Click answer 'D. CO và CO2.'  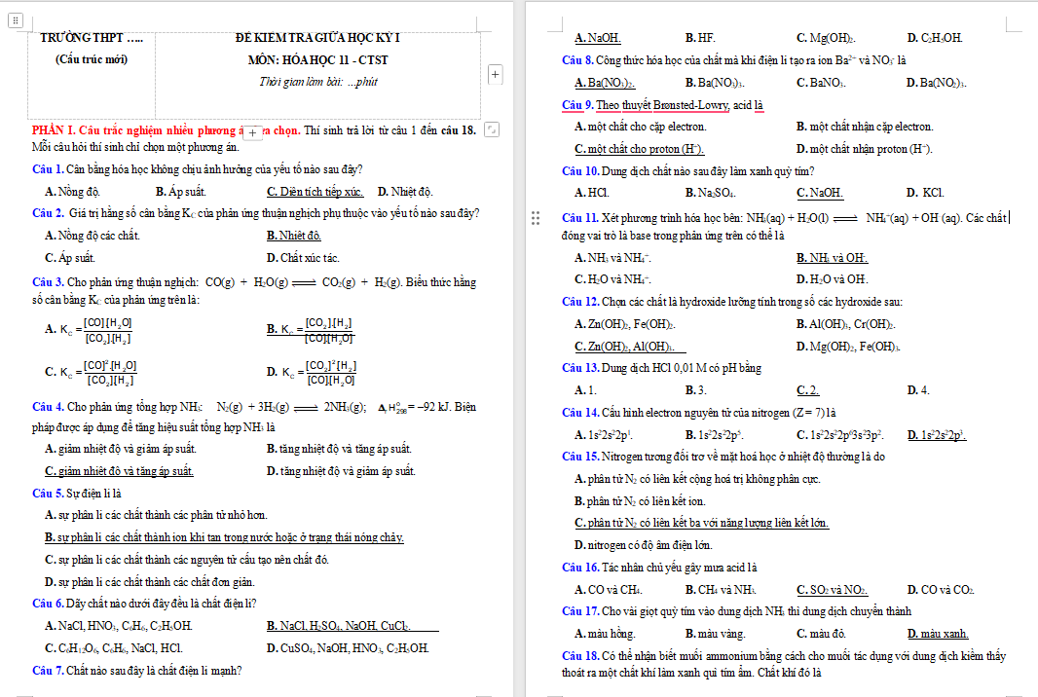(x=941, y=591)
